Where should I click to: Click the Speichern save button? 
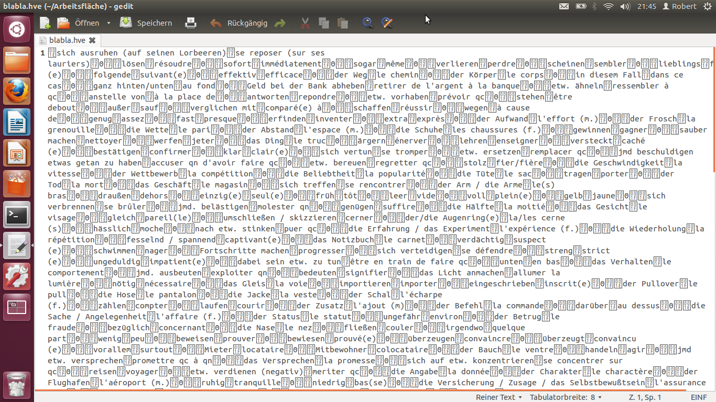point(146,23)
